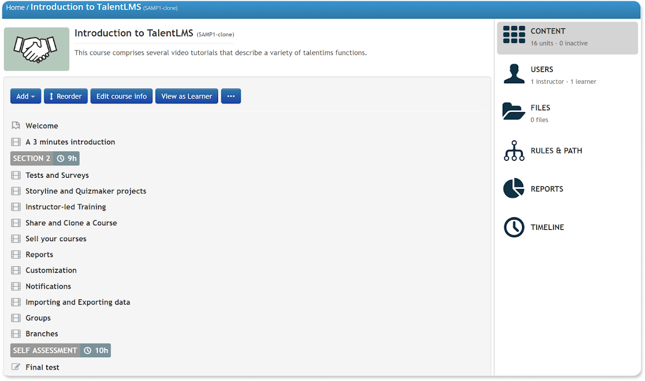Click the 0 files text
Viewport: 645px width, 381px height.
(x=539, y=119)
